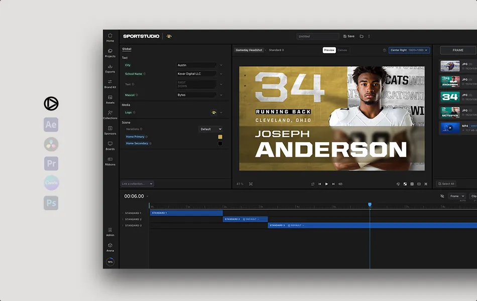Click the Save button
Image resolution: width=477 pixels, height=301 pixels.
(x=349, y=36)
